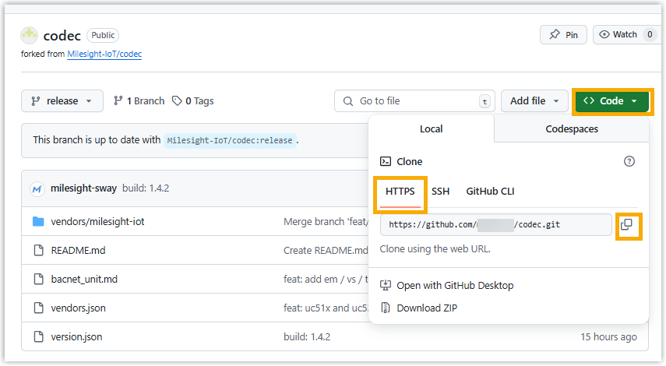Open the feat: add em / vs commit message
The image size is (666, 366).
click(x=326, y=280)
